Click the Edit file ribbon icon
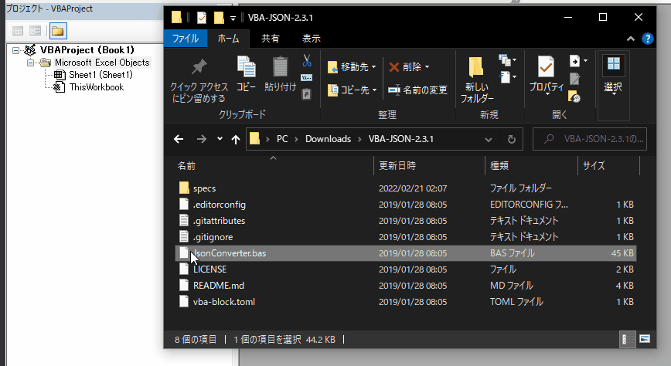Image resolution: width=671 pixels, height=366 pixels. pyautogui.click(x=574, y=79)
